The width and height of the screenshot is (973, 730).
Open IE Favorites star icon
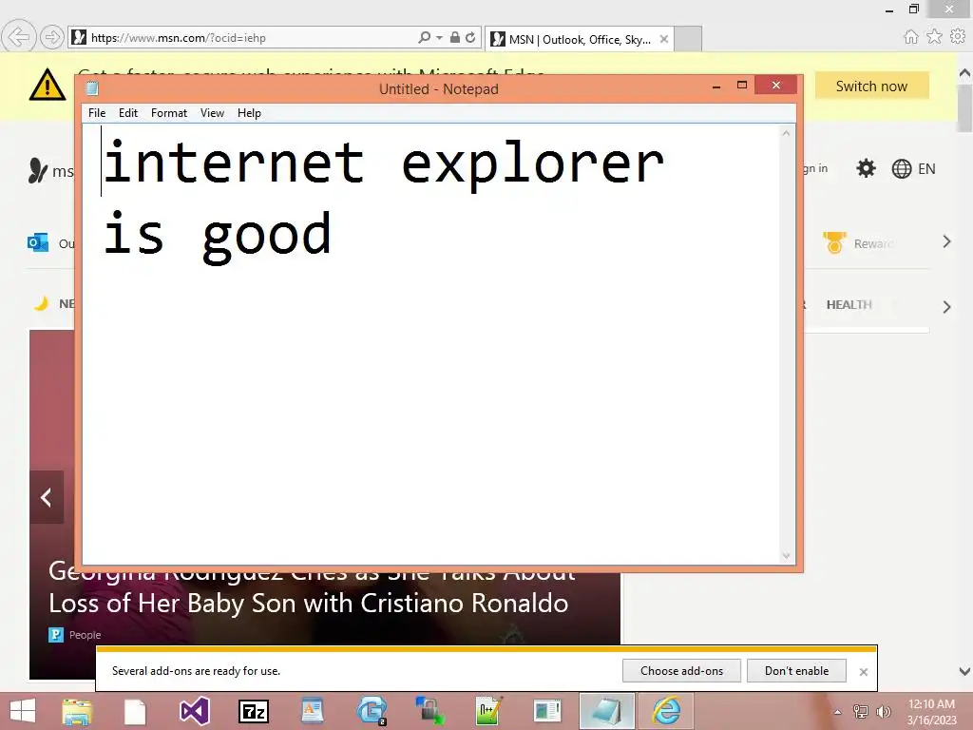[x=935, y=37]
